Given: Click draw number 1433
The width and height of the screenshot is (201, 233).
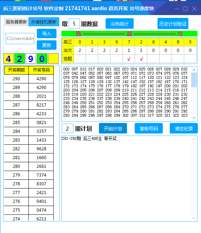Looking at the screenshot, I should (x=41, y=140).
